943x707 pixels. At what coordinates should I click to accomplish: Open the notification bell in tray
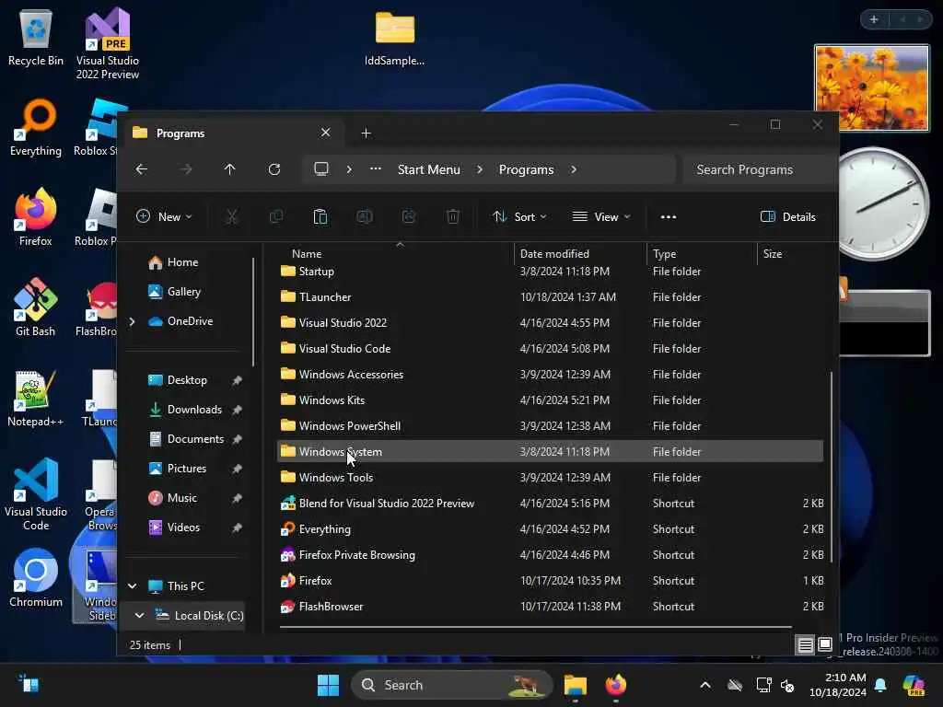(880, 685)
